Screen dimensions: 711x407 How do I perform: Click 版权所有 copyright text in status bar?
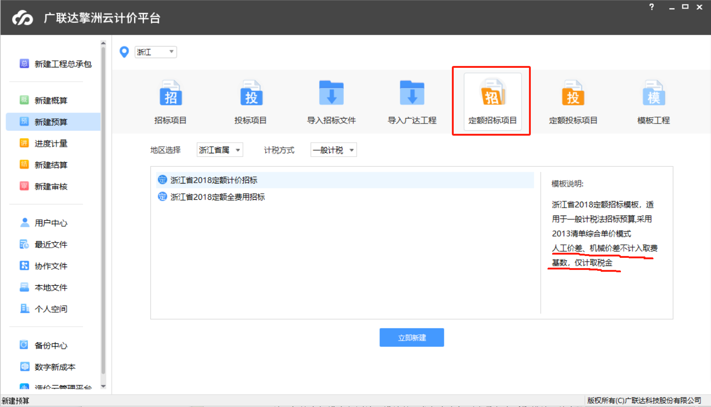coord(644,400)
